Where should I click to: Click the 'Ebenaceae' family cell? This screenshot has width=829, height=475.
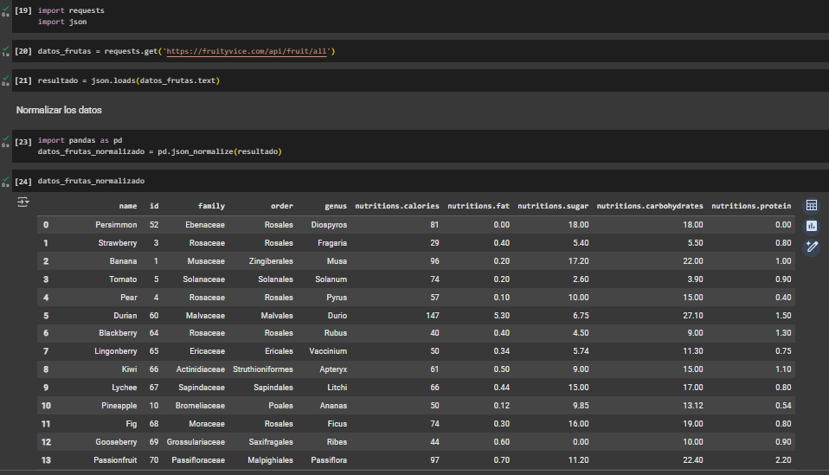(205, 225)
